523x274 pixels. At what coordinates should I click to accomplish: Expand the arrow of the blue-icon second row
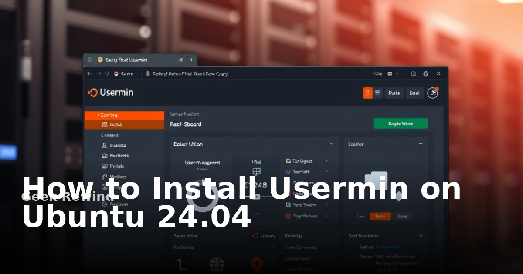pos(326,172)
